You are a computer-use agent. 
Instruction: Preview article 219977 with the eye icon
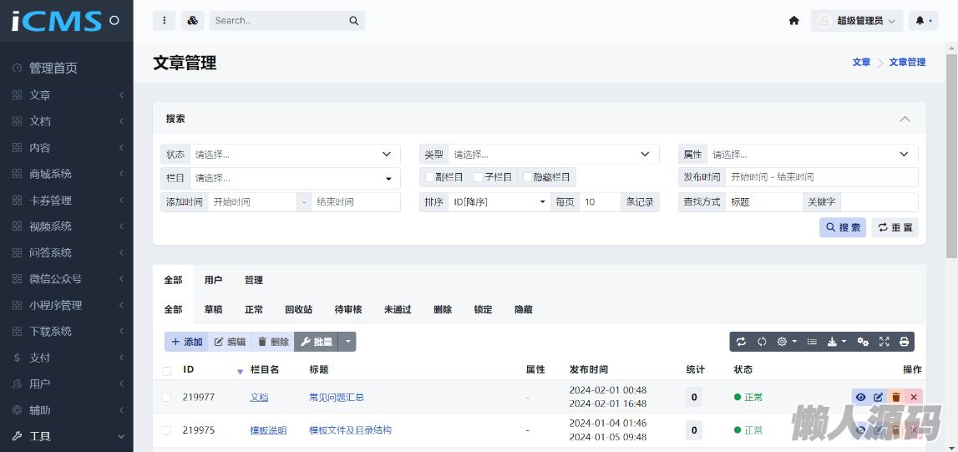click(860, 398)
